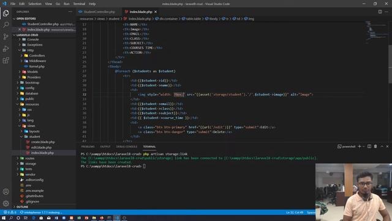Screen dimensions: 392x221
Task: Close the index.blade.php editor tab
Action: pos(156,12)
